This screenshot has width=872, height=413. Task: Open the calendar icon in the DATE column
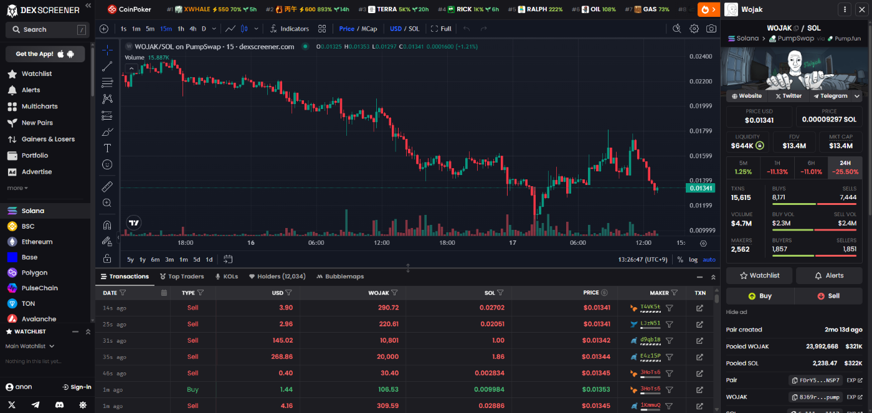164,292
